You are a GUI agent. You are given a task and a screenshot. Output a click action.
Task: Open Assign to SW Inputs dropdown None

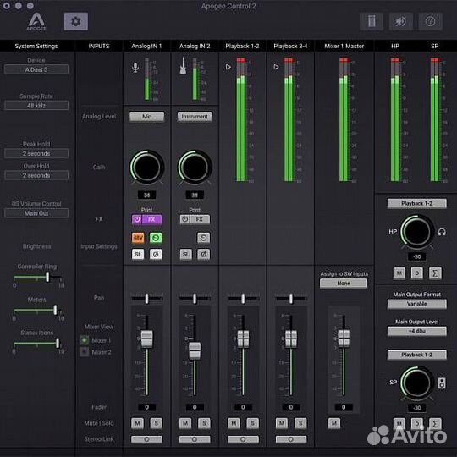(x=344, y=284)
